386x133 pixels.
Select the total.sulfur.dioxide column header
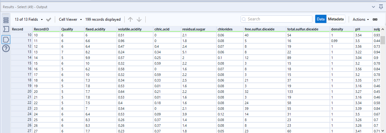coord(302,29)
